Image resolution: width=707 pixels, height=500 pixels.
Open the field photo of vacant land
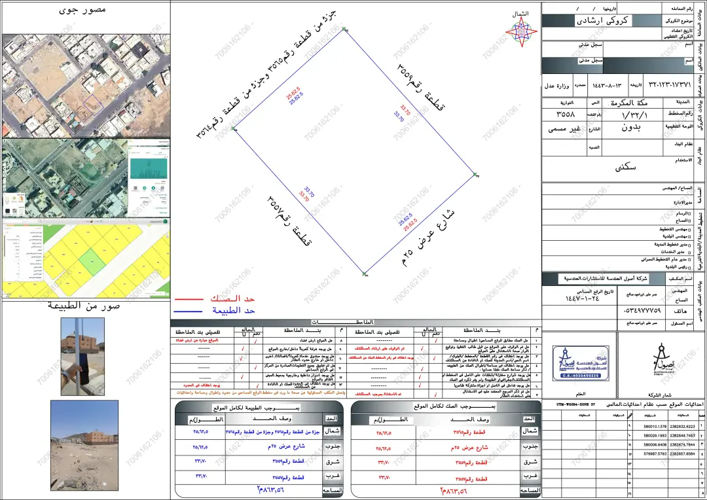[84, 446]
